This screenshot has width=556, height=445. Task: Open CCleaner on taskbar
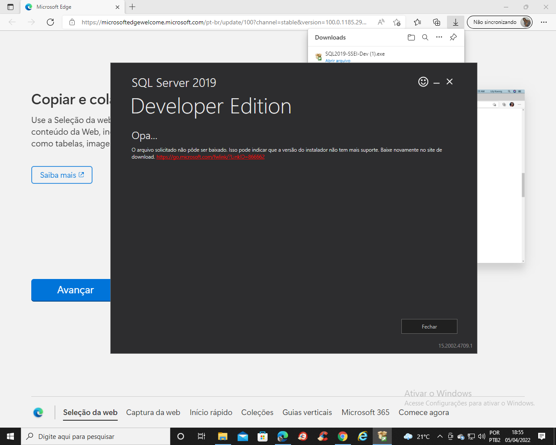323,436
